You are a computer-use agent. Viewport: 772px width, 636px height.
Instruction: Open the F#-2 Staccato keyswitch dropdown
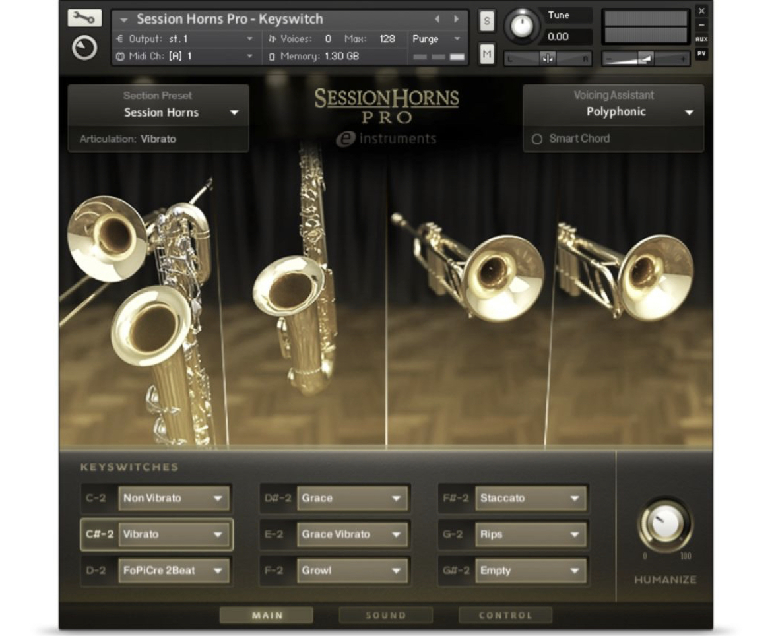click(531, 498)
